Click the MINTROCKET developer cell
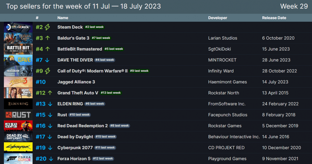Viewport: 312px width, 164px height. [x=222, y=60]
